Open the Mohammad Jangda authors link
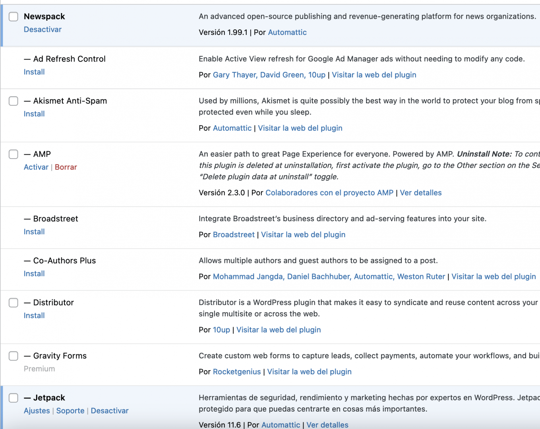The image size is (540, 429). [x=329, y=276]
